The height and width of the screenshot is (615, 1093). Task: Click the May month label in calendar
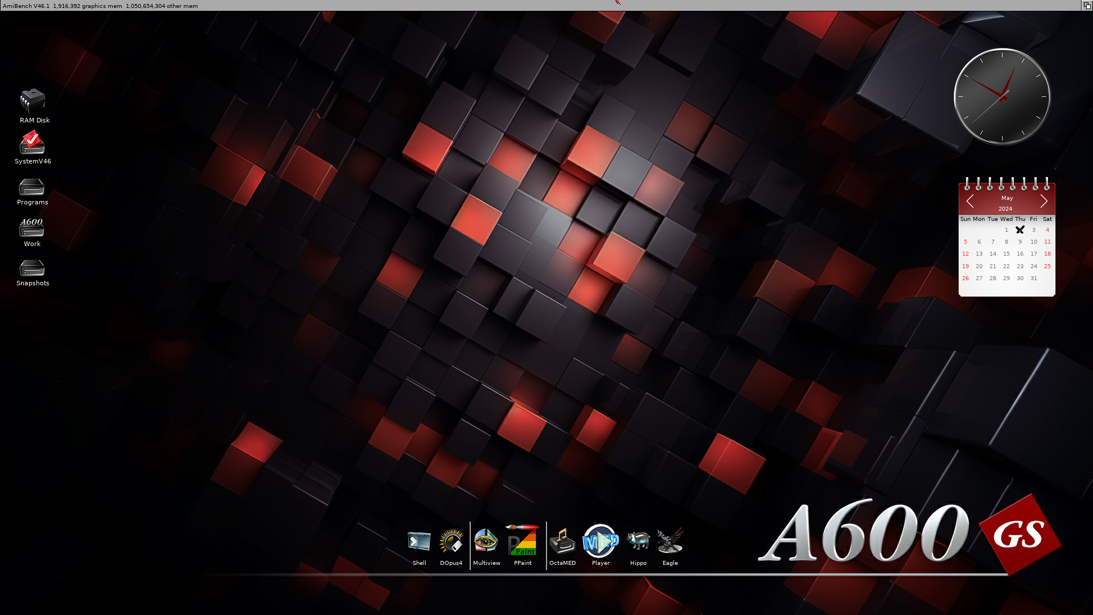point(1007,198)
